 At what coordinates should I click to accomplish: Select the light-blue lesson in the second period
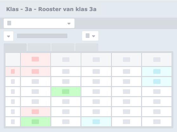tap(157, 81)
